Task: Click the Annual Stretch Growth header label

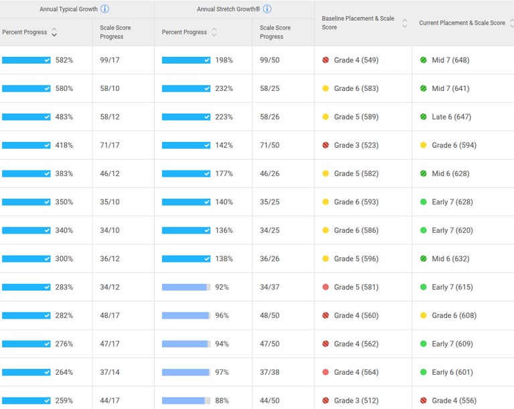Action: (x=228, y=9)
